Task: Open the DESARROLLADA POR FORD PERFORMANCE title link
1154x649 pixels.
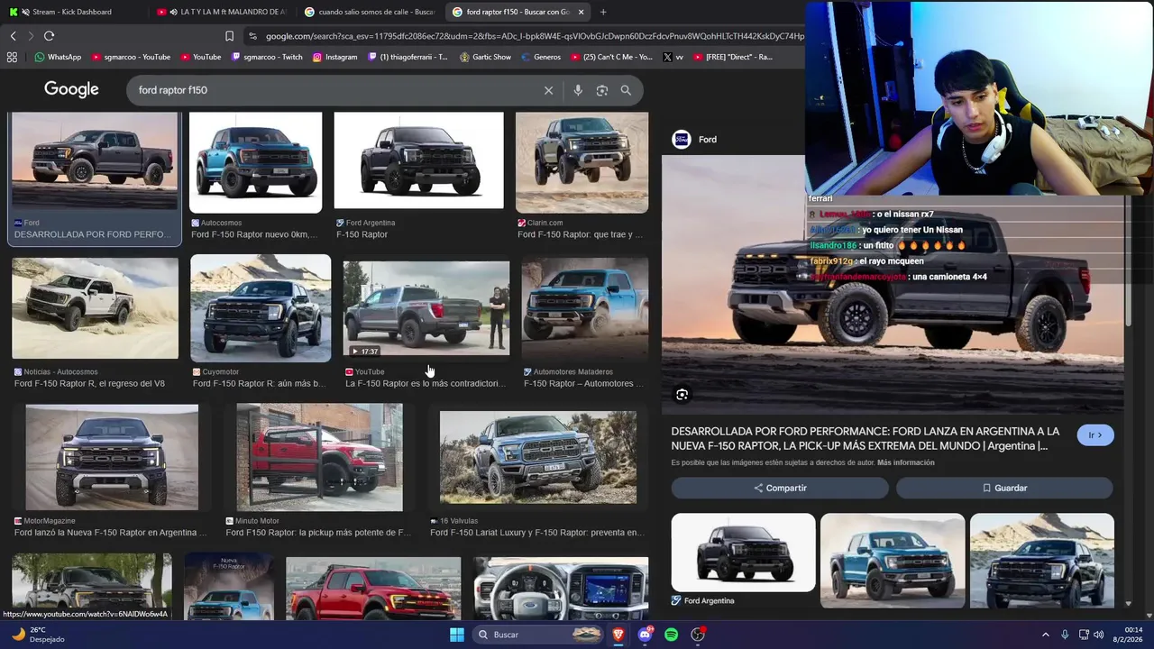Action: (865, 438)
